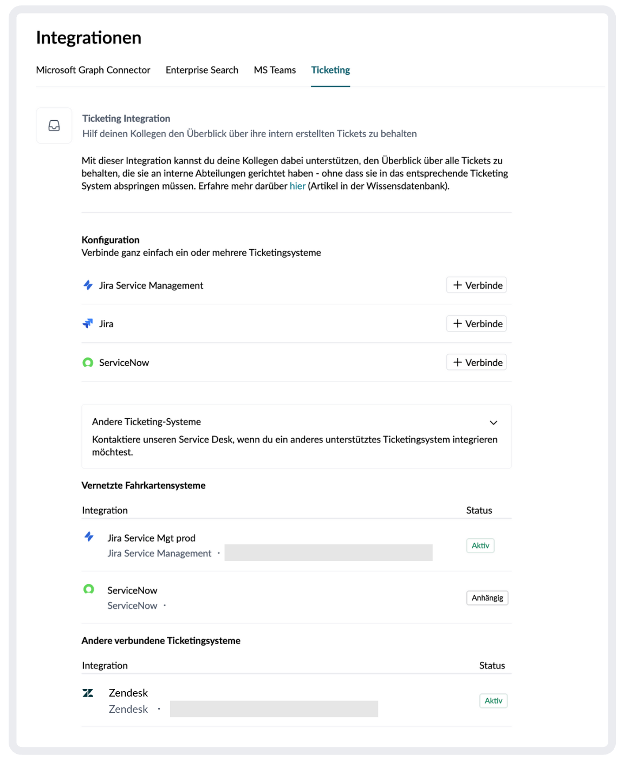The width and height of the screenshot is (624, 761).
Task: Click the inbox tray icon beside Ticketing Integration
Action: point(54,126)
